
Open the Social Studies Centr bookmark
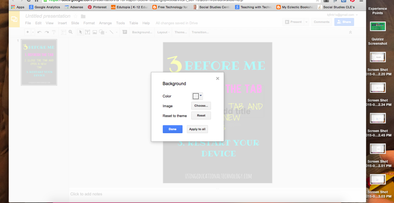(x=212, y=7)
